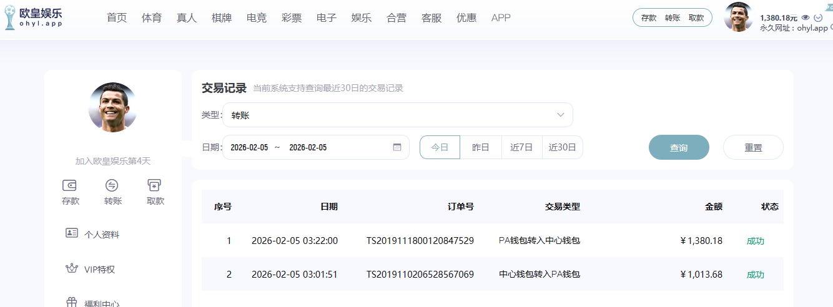Toggle balance visibility eye icon

coord(806,18)
